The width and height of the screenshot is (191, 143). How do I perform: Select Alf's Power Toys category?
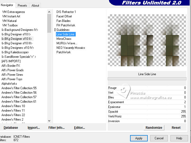click(x=12, y=79)
